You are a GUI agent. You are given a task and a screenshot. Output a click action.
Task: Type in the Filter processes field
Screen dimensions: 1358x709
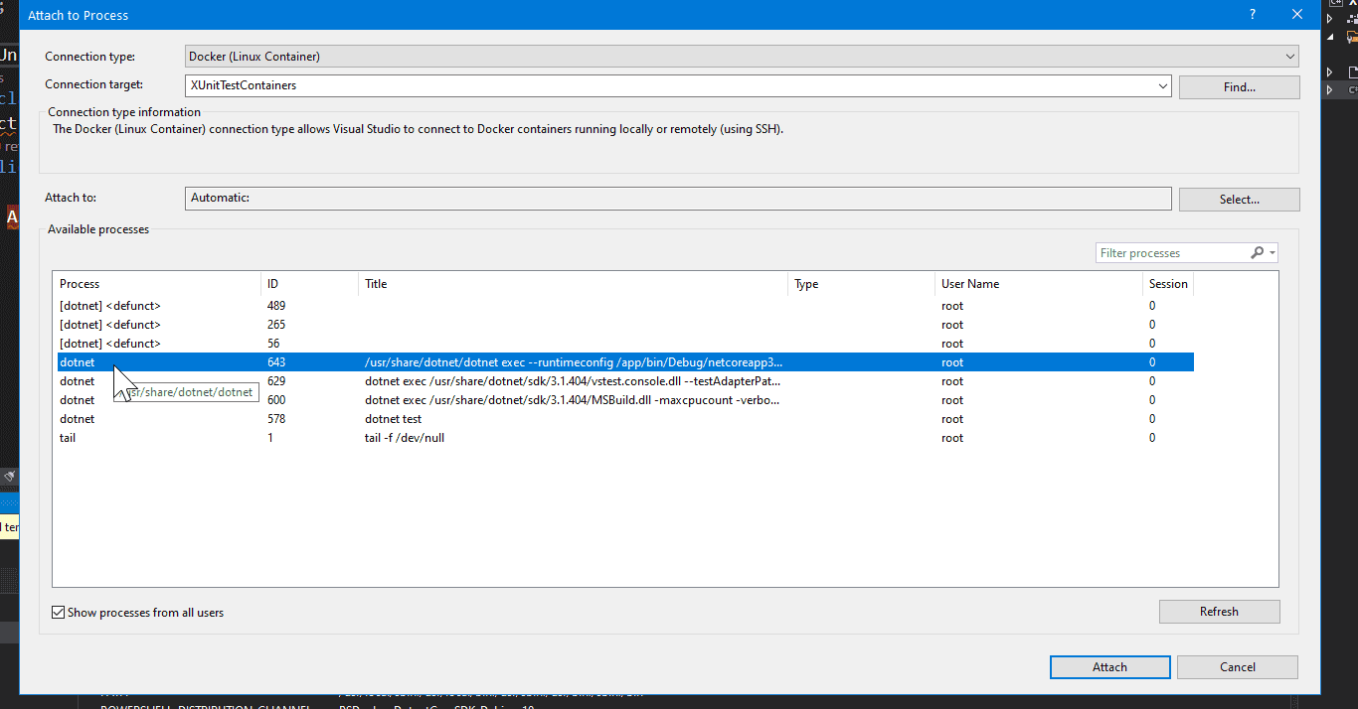pos(1171,253)
